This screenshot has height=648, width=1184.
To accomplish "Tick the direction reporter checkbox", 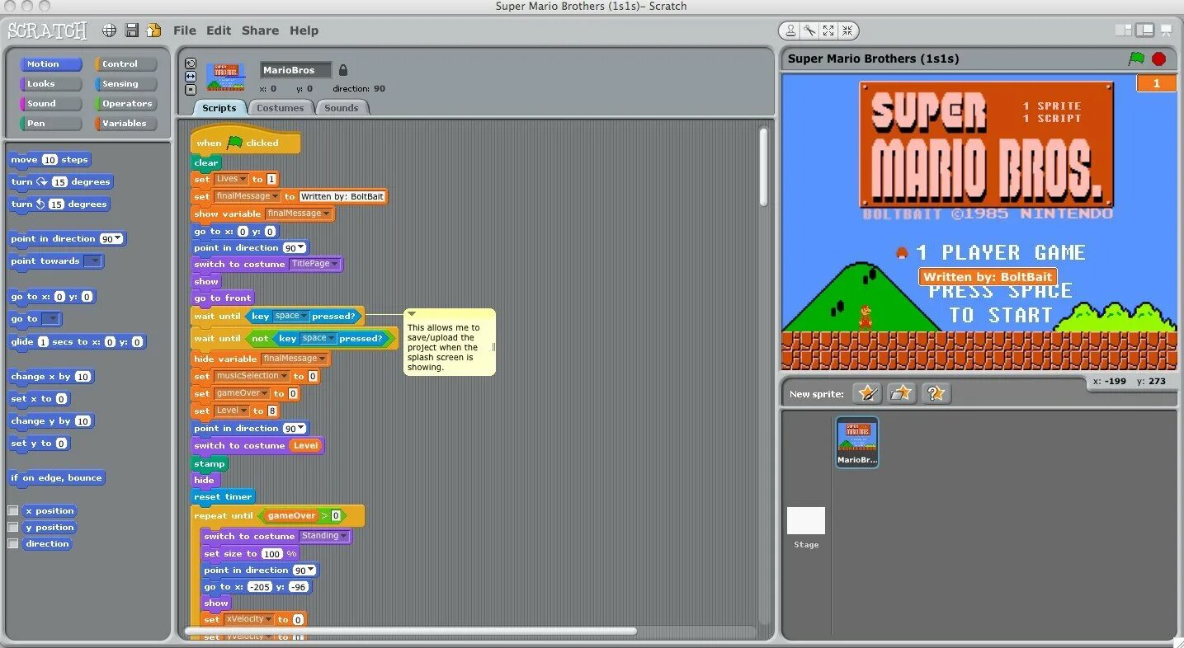I will pyautogui.click(x=12, y=543).
